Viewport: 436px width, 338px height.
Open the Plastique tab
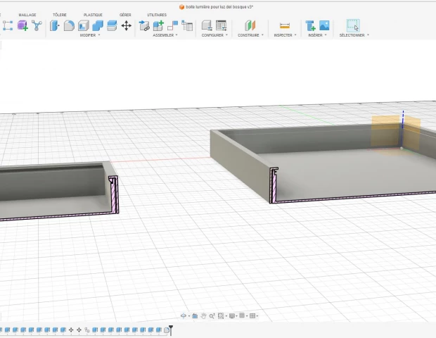[x=93, y=15]
